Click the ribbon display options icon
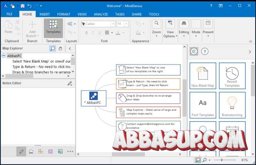This screenshot has width=256, height=165. point(221,6)
